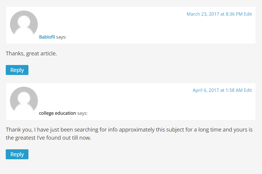Click 'says:' after college education

pyautogui.click(x=82, y=113)
